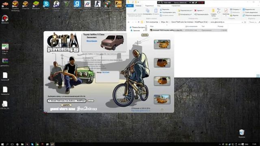Click the Copy icon in Explorer ribbon
Screen dimensions: 260x146
[x=147, y=11]
